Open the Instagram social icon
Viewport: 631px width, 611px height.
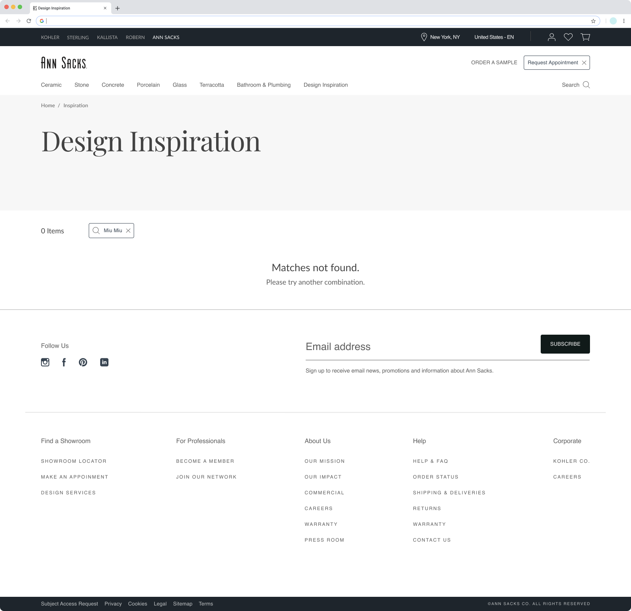[45, 362]
